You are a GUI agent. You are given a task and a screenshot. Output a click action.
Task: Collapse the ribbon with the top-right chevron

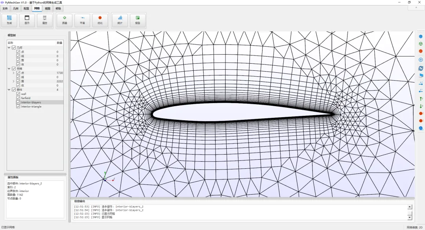pos(416,8)
